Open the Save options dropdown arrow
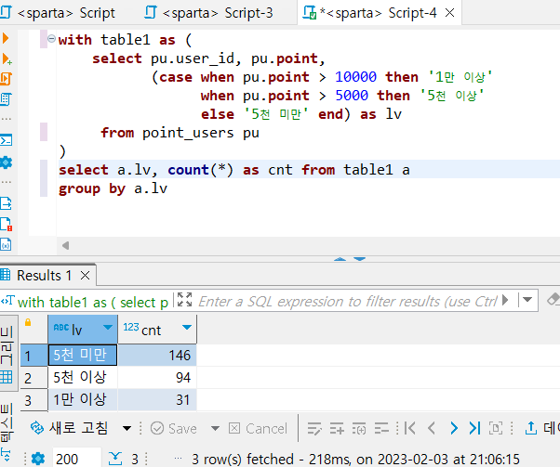 tap(215, 428)
